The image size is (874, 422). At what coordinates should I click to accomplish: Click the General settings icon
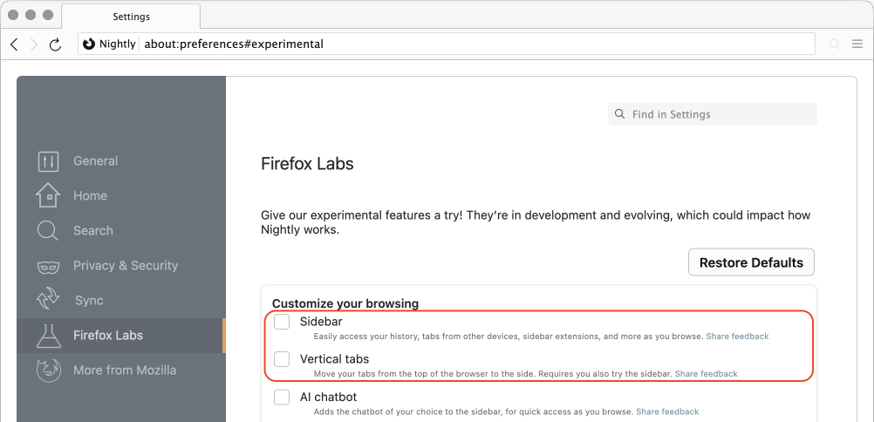pyautogui.click(x=48, y=161)
